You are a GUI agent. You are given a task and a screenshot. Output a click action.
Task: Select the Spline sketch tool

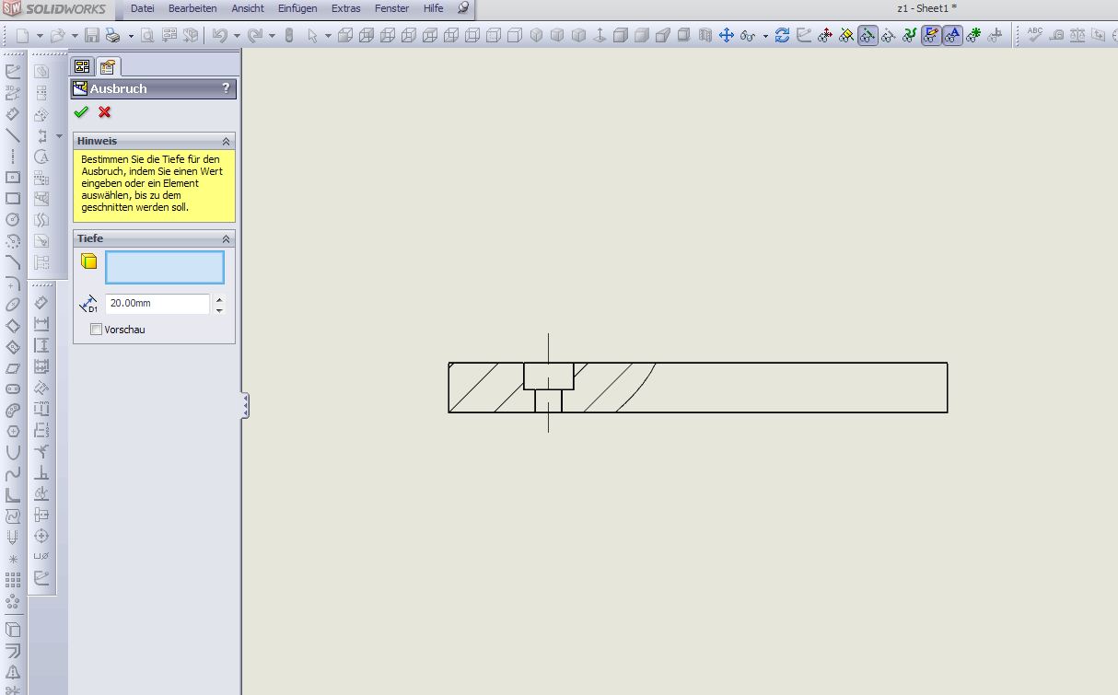tap(13, 474)
